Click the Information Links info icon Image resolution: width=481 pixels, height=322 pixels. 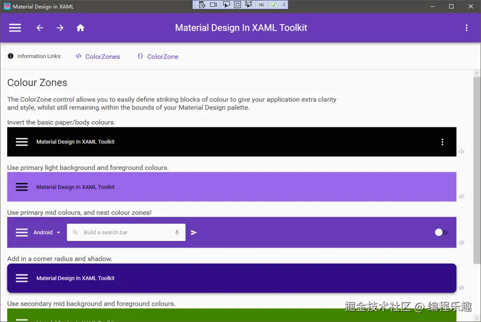[10, 56]
